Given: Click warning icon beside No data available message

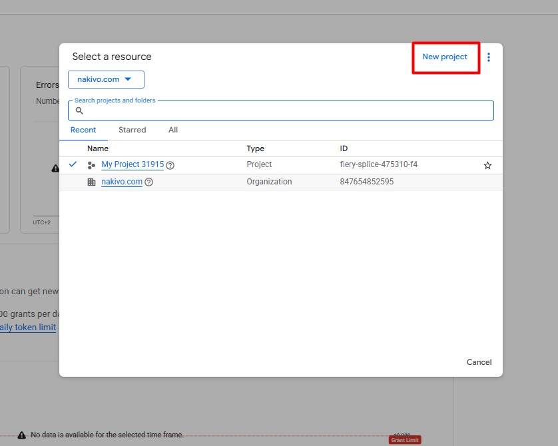Looking at the screenshot, I should (22, 435).
